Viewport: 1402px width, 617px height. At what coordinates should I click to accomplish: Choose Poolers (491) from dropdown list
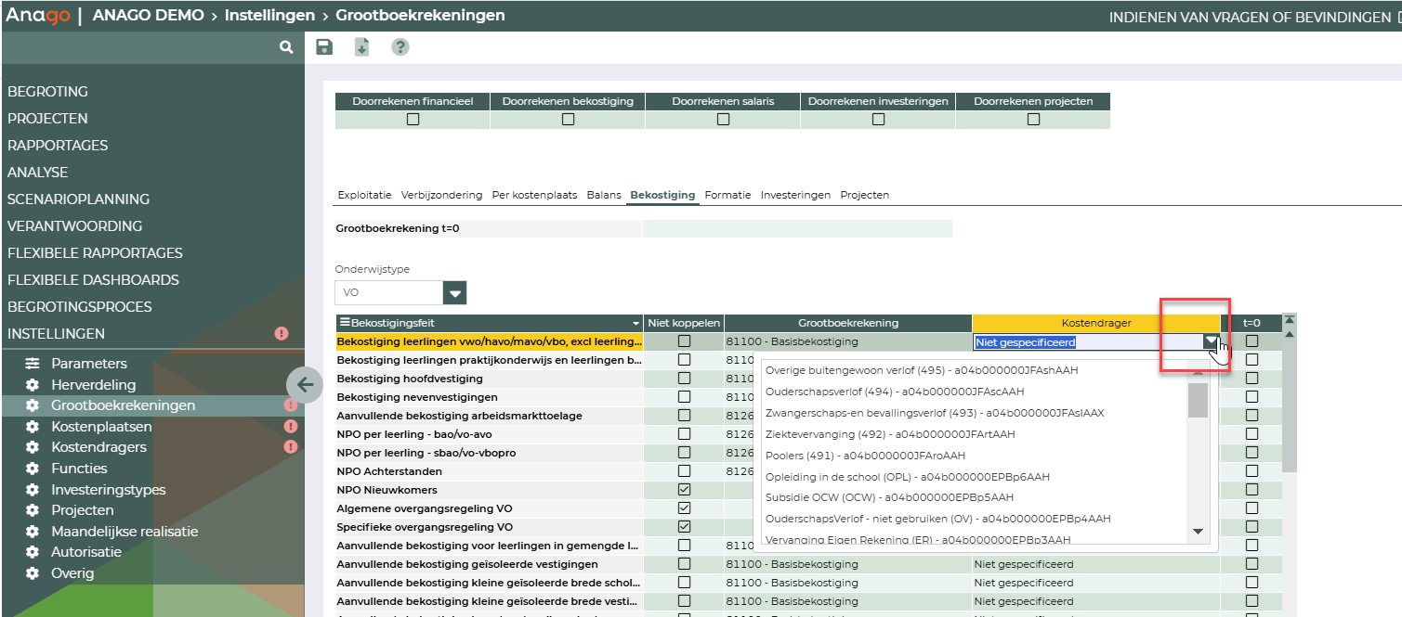point(865,456)
